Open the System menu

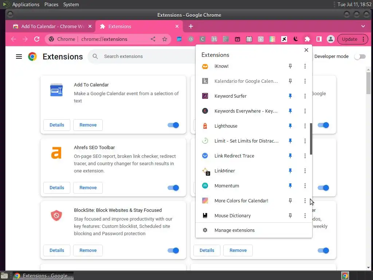(x=71, y=4)
